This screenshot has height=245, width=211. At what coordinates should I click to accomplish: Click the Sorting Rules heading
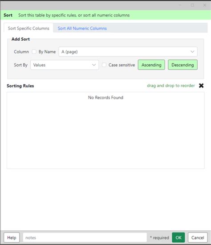20,86
